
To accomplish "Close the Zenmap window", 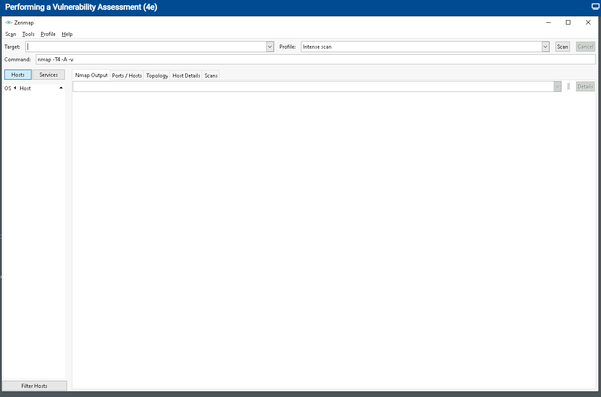I will click(x=588, y=22).
